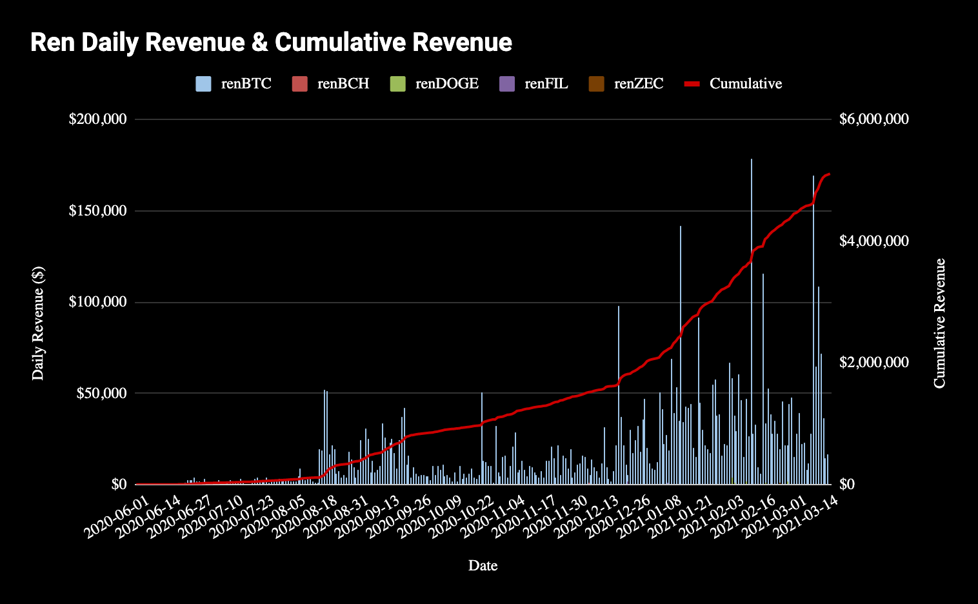Click the $2,000,000 right axis tick label
Image resolution: width=978 pixels, height=604 pixels.
point(873,363)
